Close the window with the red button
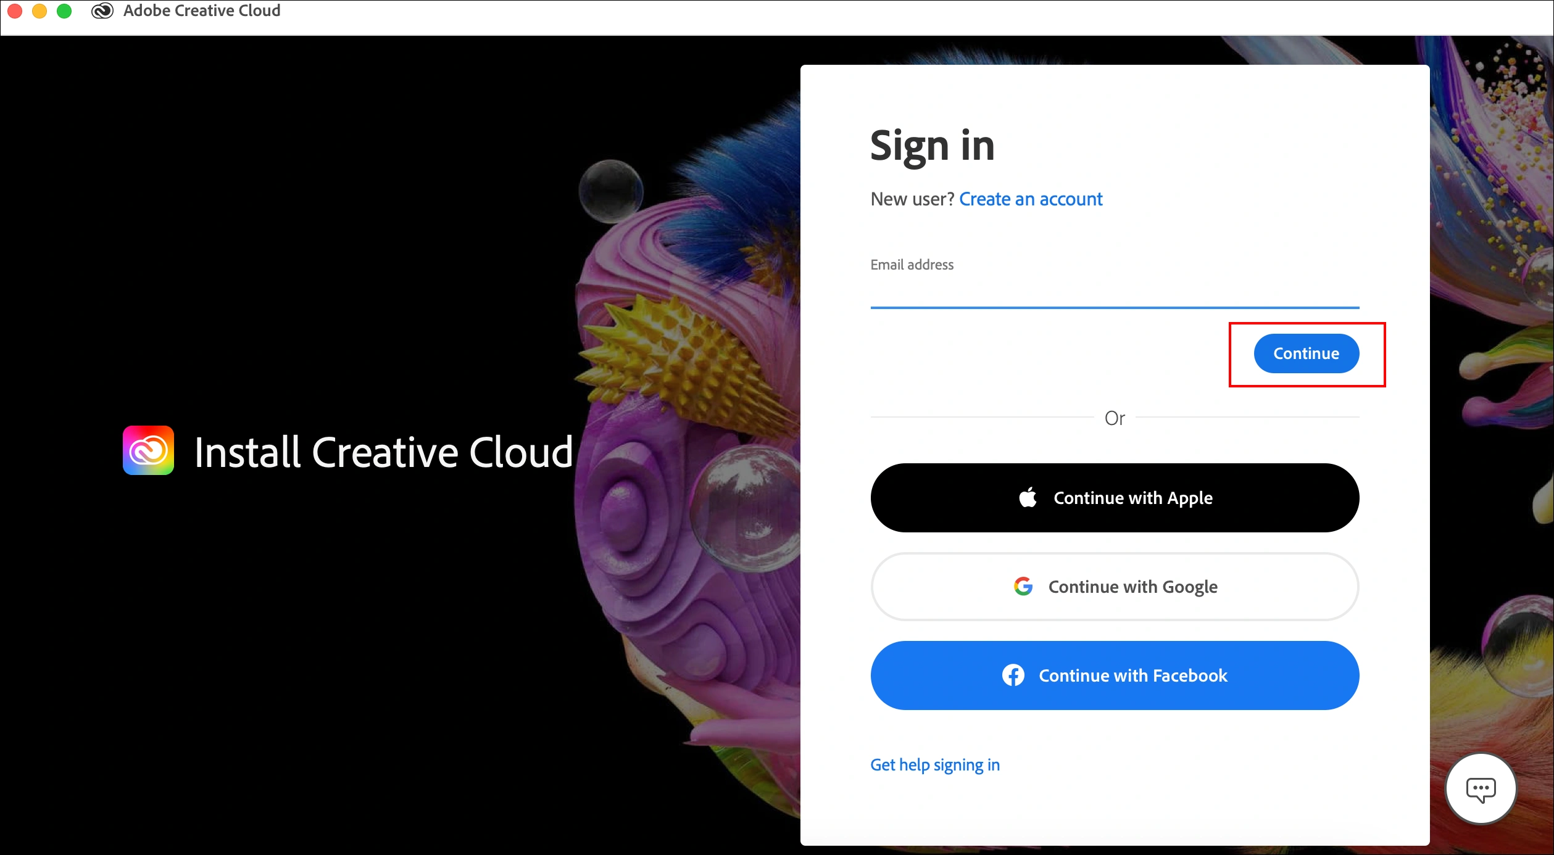Screen dimensions: 1554x855 click(15, 11)
